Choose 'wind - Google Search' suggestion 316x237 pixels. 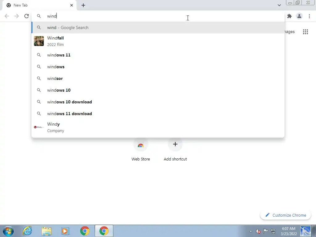(158, 27)
